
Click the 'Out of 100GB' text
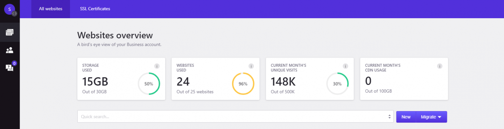click(378, 91)
